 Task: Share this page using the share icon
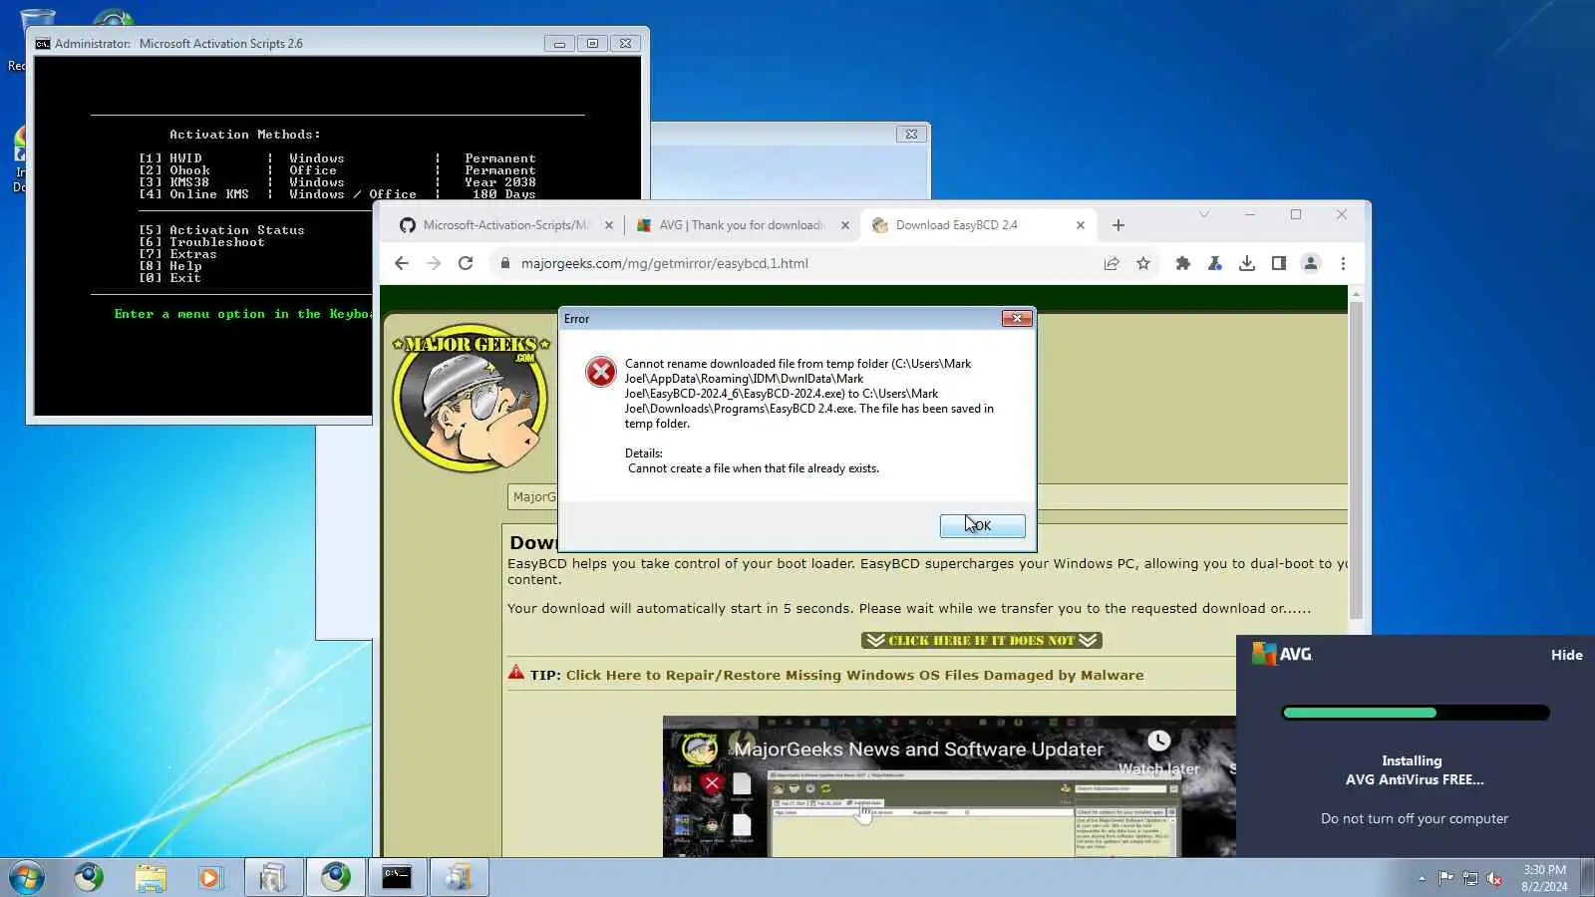[1111, 263]
